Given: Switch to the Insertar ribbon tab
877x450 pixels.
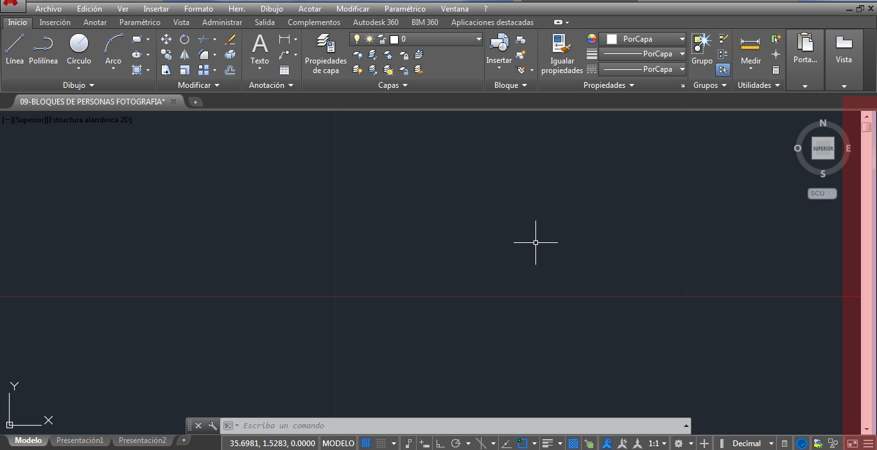Looking at the screenshot, I should click(55, 22).
